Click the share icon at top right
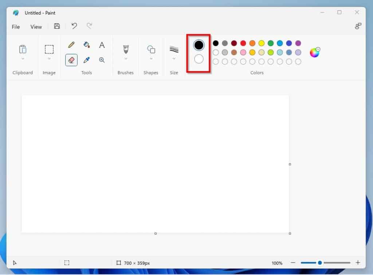This screenshot has height=275, width=373. click(x=358, y=26)
